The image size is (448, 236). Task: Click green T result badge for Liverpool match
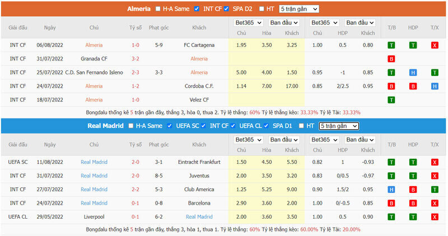(x=391, y=217)
